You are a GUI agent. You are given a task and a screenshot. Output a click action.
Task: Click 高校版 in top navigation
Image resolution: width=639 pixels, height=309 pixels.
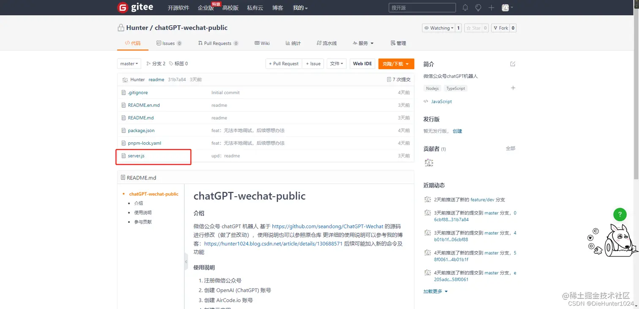click(x=230, y=8)
